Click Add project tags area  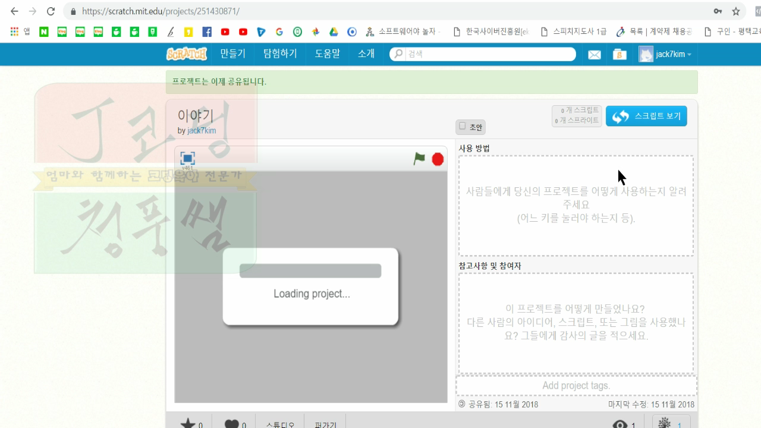click(x=576, y=385)
